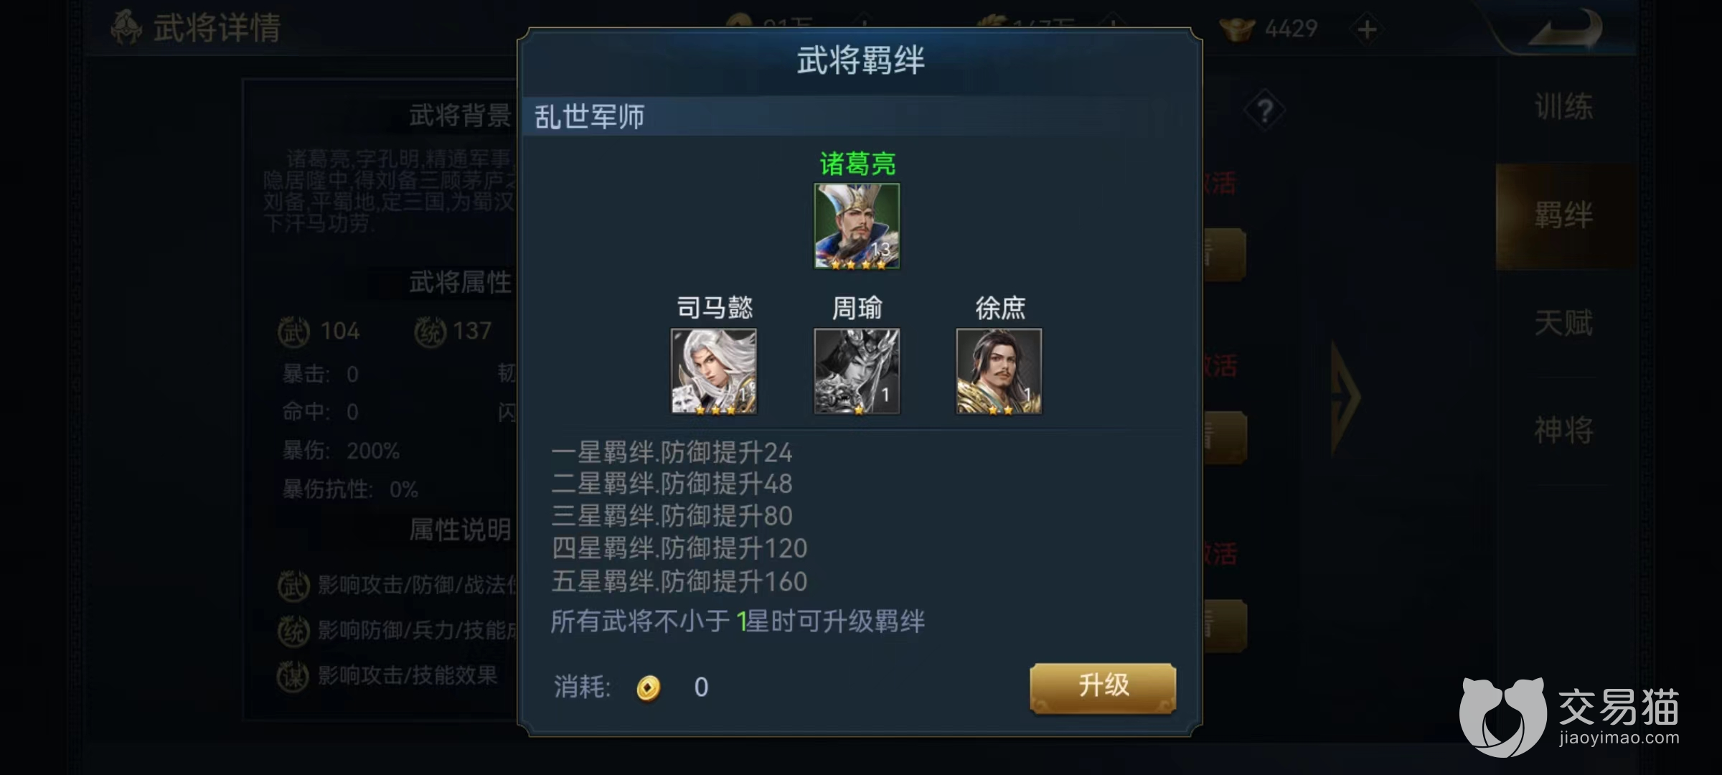Image resolution: width=1722 pixels, height=775 pixels.
Task: Select the 司马懿 hero portrait
Action: click(x=714, y=371)
